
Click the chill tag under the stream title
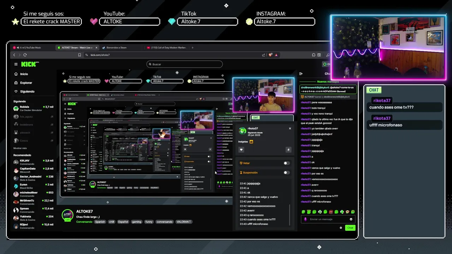112,222
